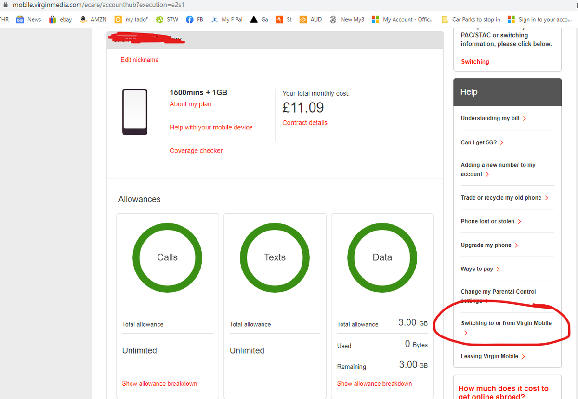The width and height of the screenshot is (578, 399).
Task: Open the Switching link
Action: [475, 62]
